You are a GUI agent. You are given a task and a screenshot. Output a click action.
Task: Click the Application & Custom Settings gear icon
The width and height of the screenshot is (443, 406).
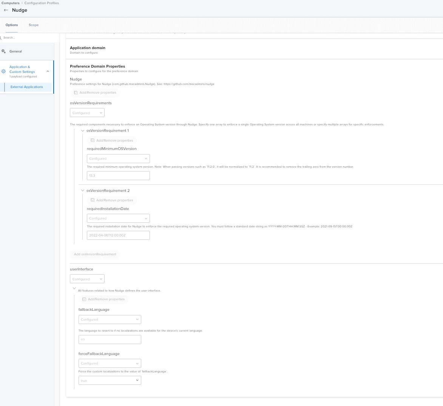tap(3, 71)
